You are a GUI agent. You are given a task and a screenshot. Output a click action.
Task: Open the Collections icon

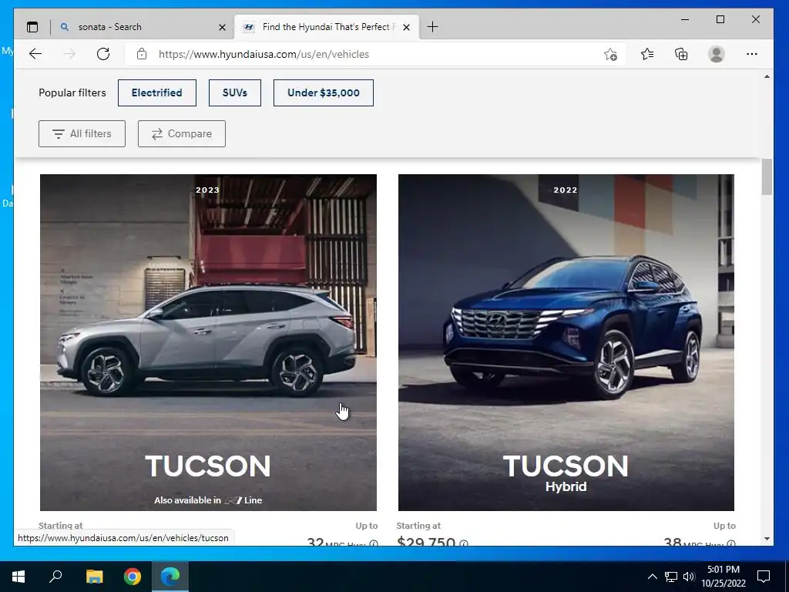pyautogui.click(x=681, y=54)
